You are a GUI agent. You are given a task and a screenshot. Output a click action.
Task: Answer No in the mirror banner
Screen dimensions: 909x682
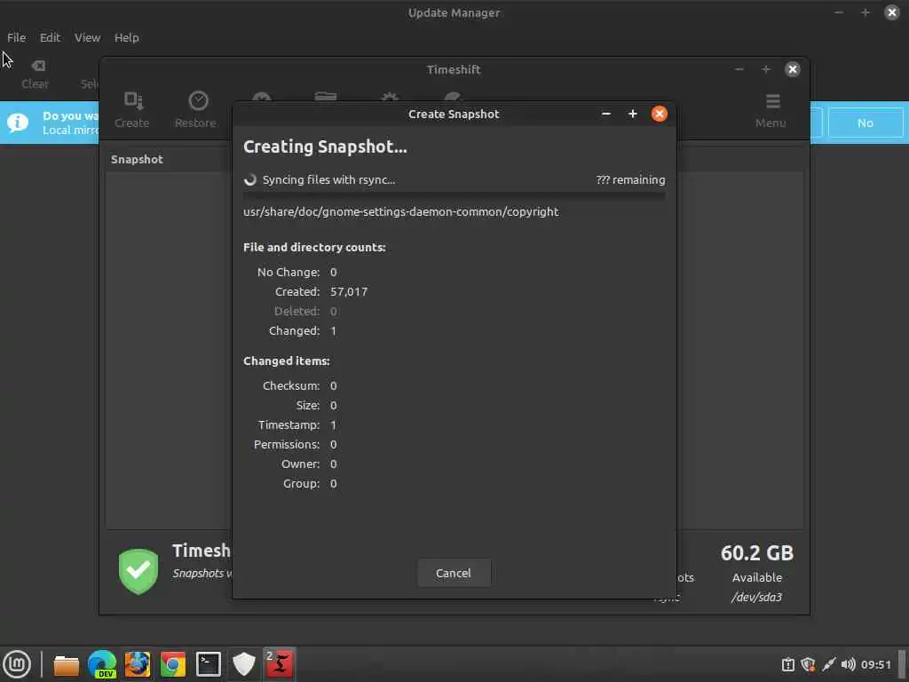[865, 123]
